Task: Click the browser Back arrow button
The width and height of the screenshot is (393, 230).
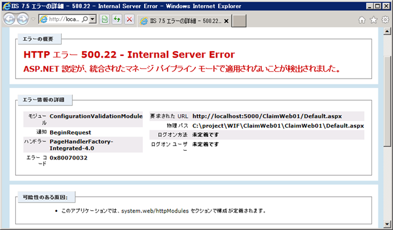Action: click(9, 19)
